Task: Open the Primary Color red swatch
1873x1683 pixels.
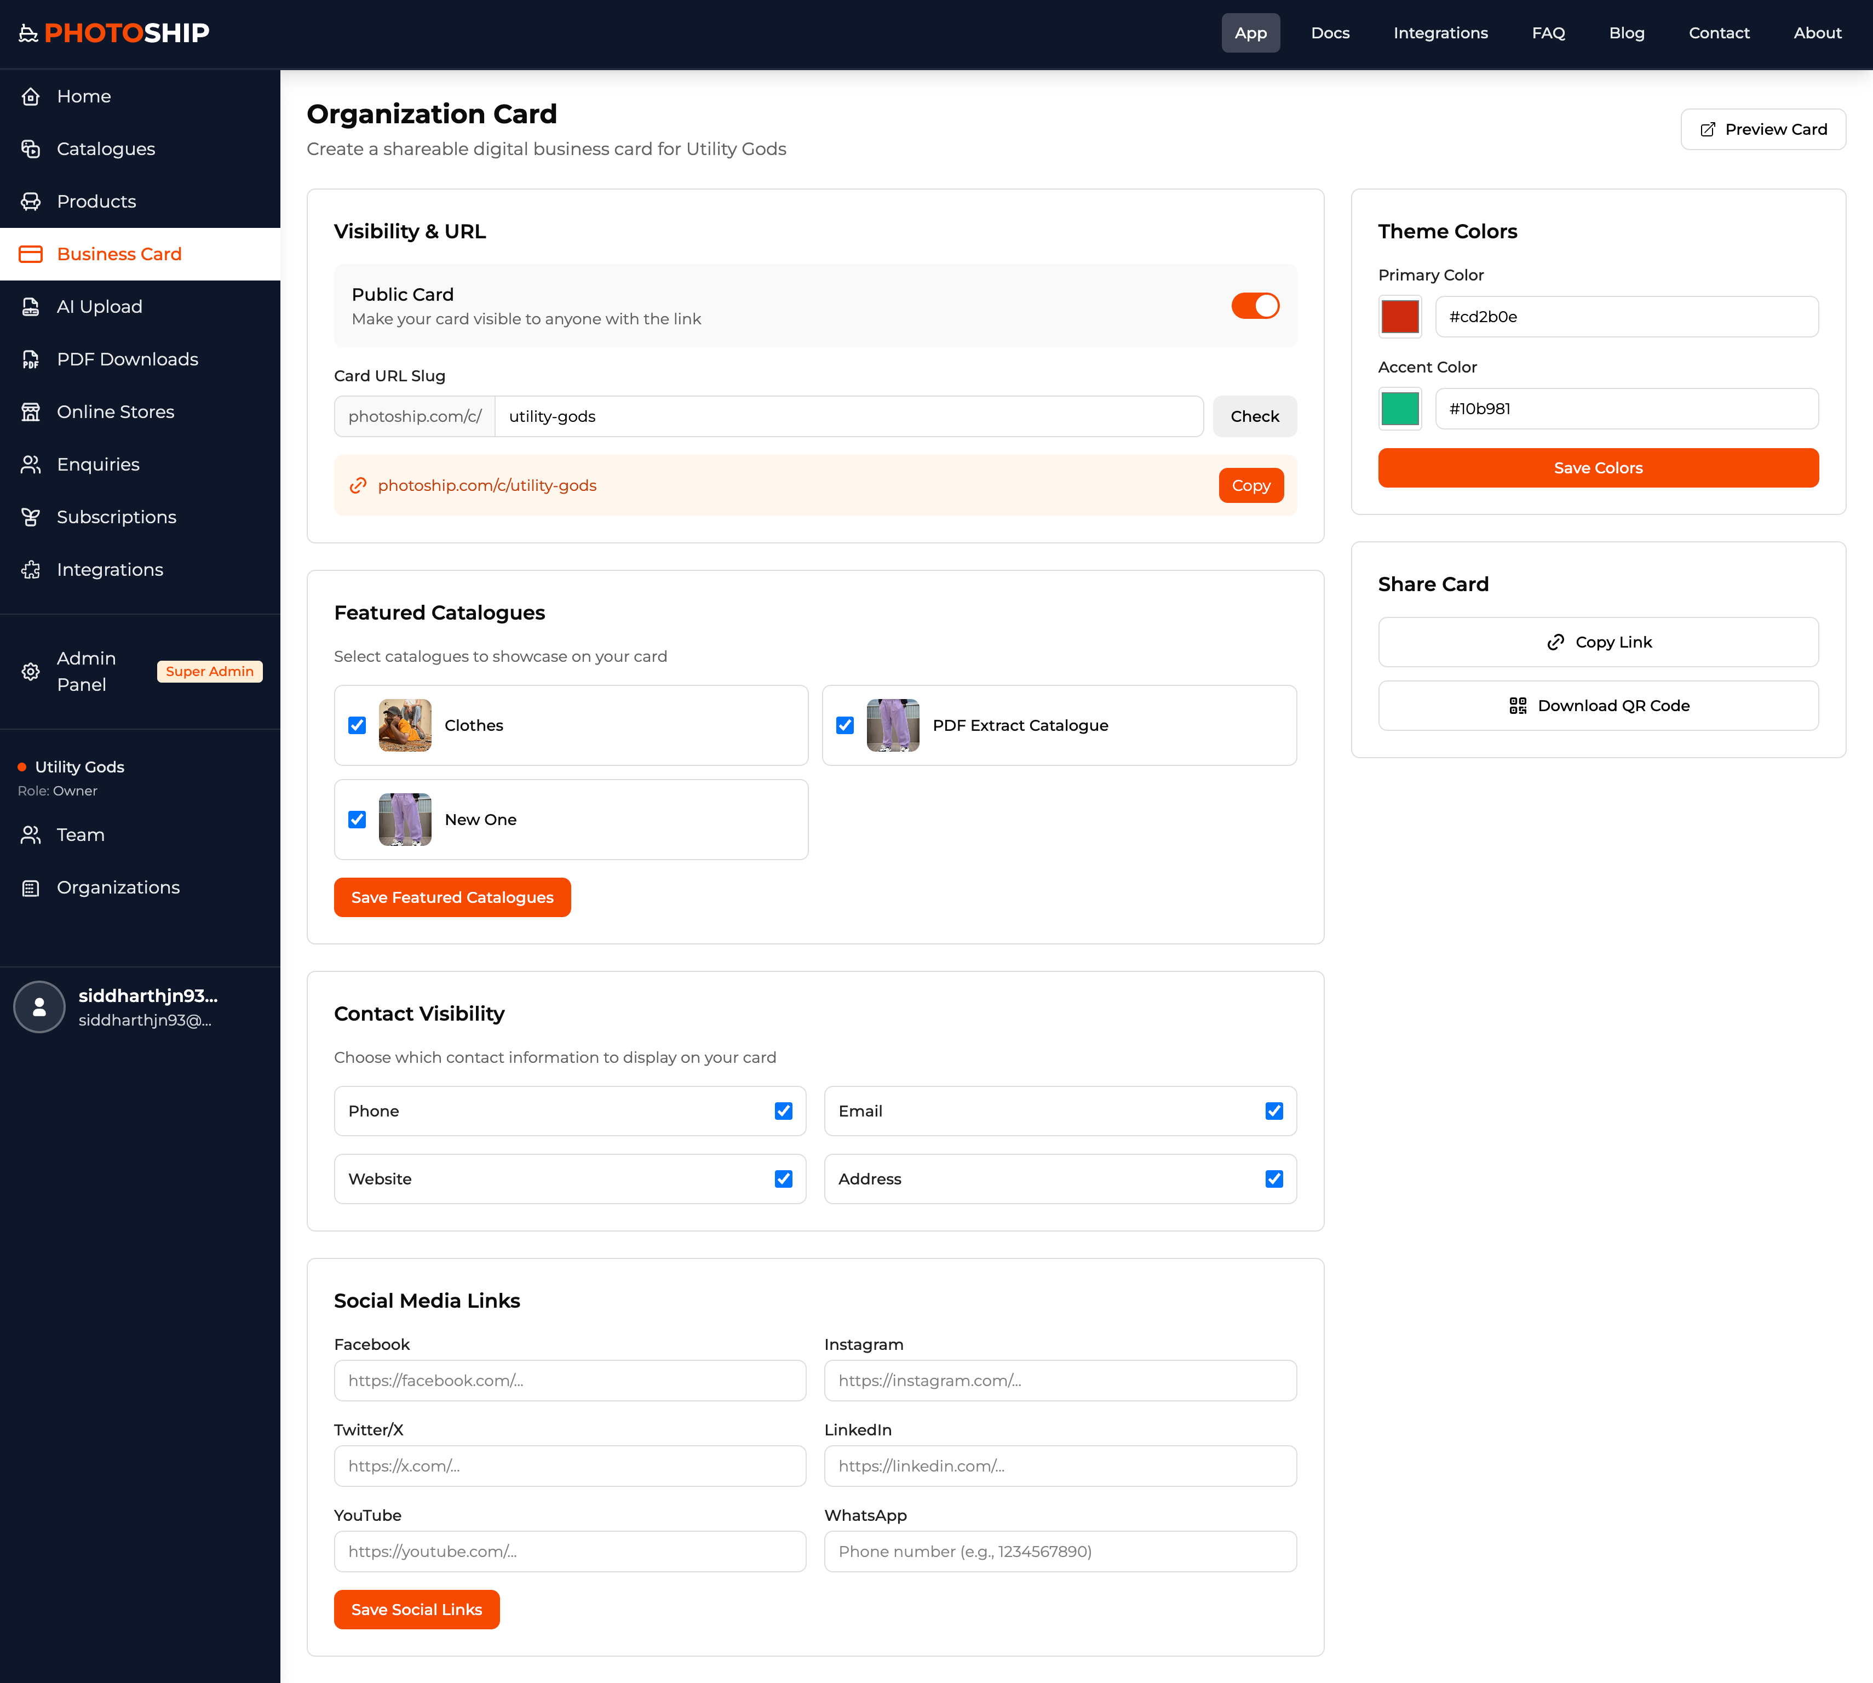Action: (x=1400, y=317)
